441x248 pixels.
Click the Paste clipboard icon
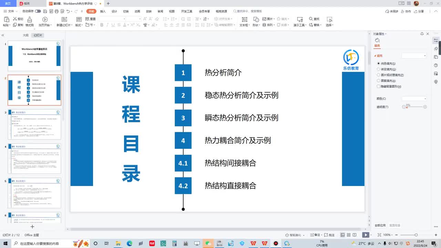coord(6,19)
